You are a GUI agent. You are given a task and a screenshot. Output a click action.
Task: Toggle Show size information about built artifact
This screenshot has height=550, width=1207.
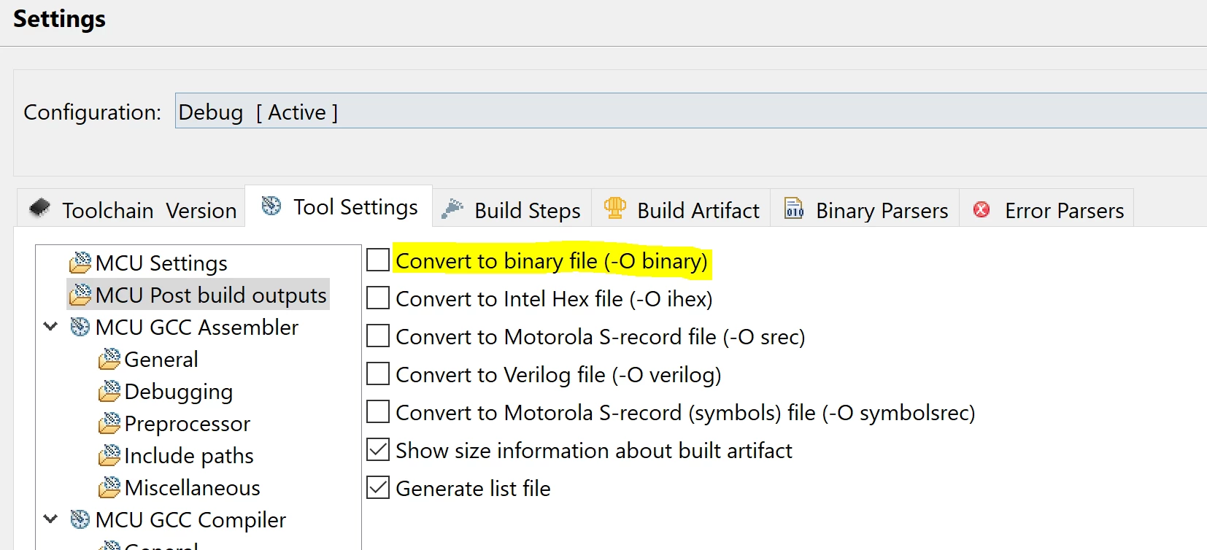(378, 450)
